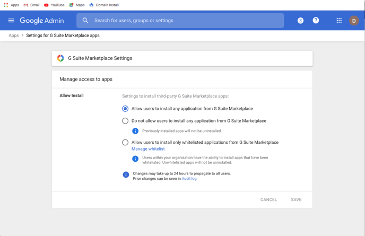The height and width of the screenshot is (236, 365).
Task: Open the Apps bookmark in bookmarks bar
Action: click(12, 5)
